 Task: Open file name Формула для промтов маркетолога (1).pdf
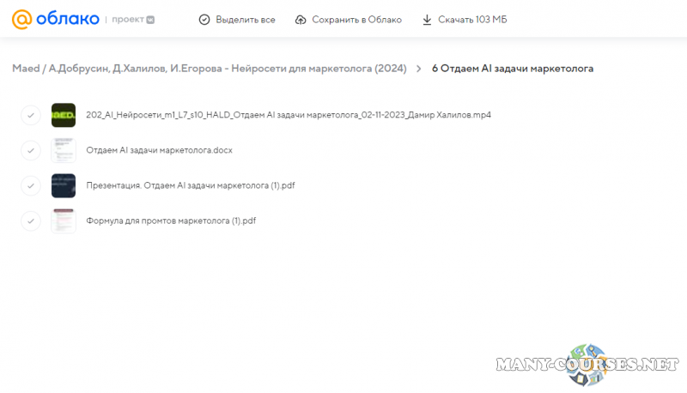[x=171, y=221]
